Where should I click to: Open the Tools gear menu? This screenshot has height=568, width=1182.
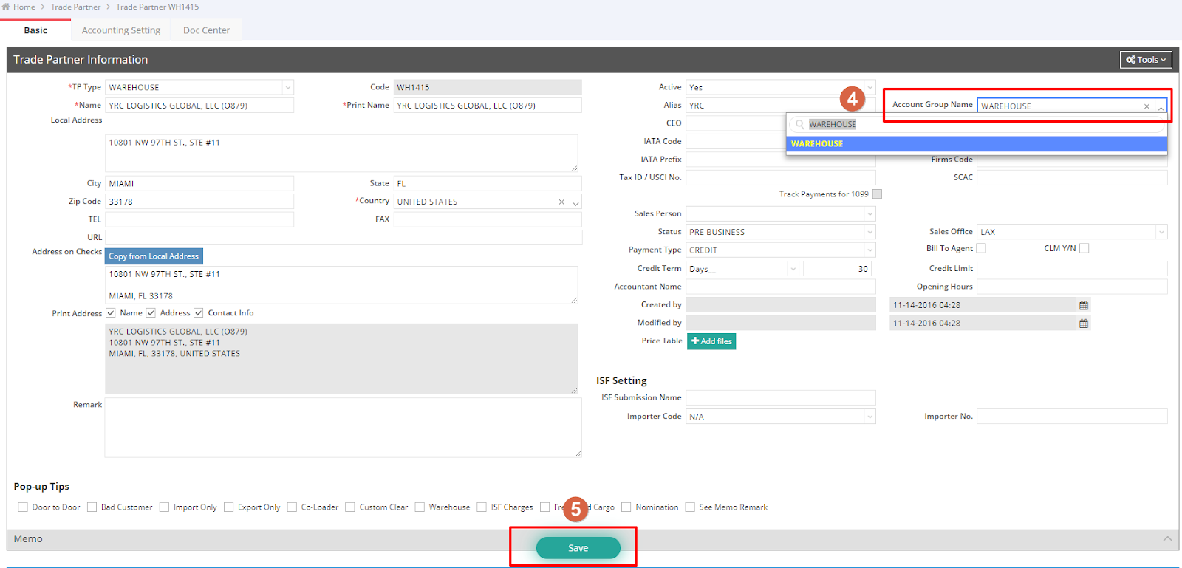1146,60
